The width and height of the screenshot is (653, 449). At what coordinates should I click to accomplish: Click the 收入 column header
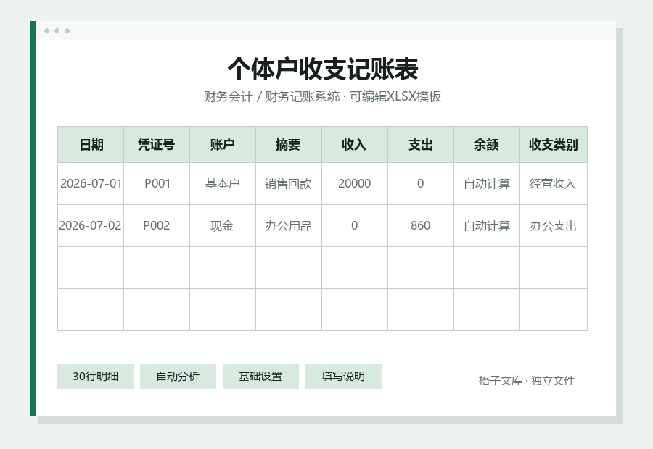tap(355, 145)
